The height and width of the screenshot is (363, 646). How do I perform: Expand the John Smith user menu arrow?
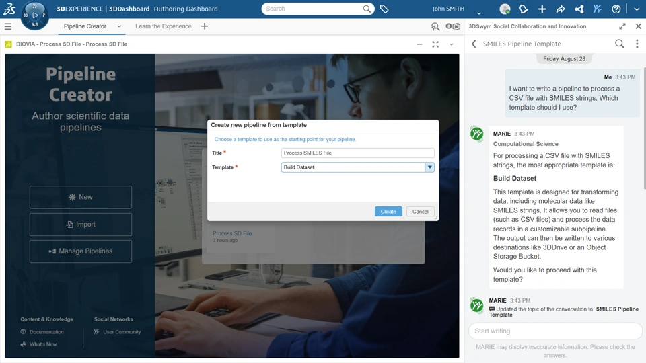478,12
